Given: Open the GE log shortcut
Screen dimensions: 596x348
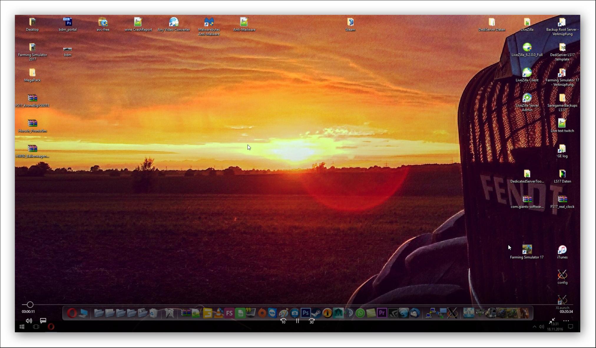Looking at the screenshot, I should (x=562, y=151).
